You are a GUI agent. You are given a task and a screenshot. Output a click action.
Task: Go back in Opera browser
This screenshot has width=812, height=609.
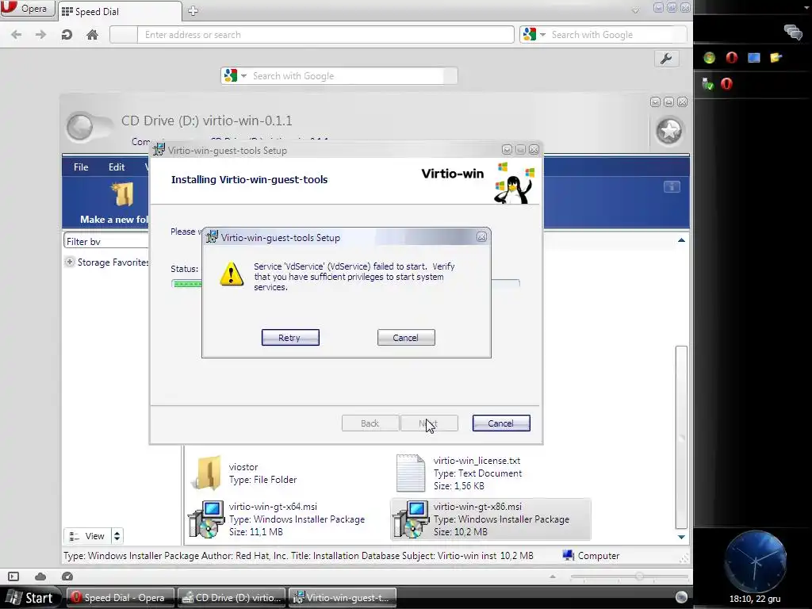(x=17, y=35)
